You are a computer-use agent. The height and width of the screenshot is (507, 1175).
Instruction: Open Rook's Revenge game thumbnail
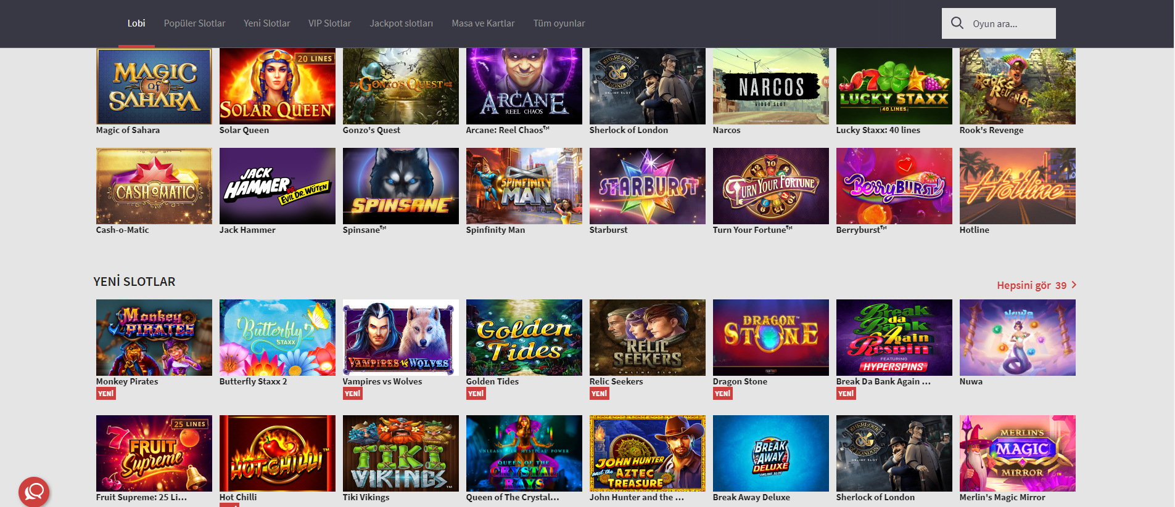pyautogui.click(x=1018, y=86)
